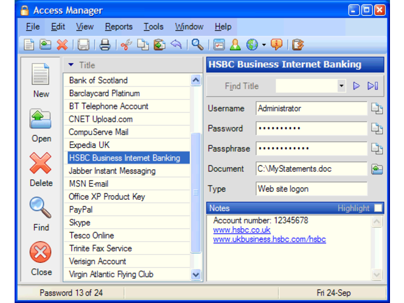Click the globe web toolbar icon
The image size is (404, 303).
(252, 44)
